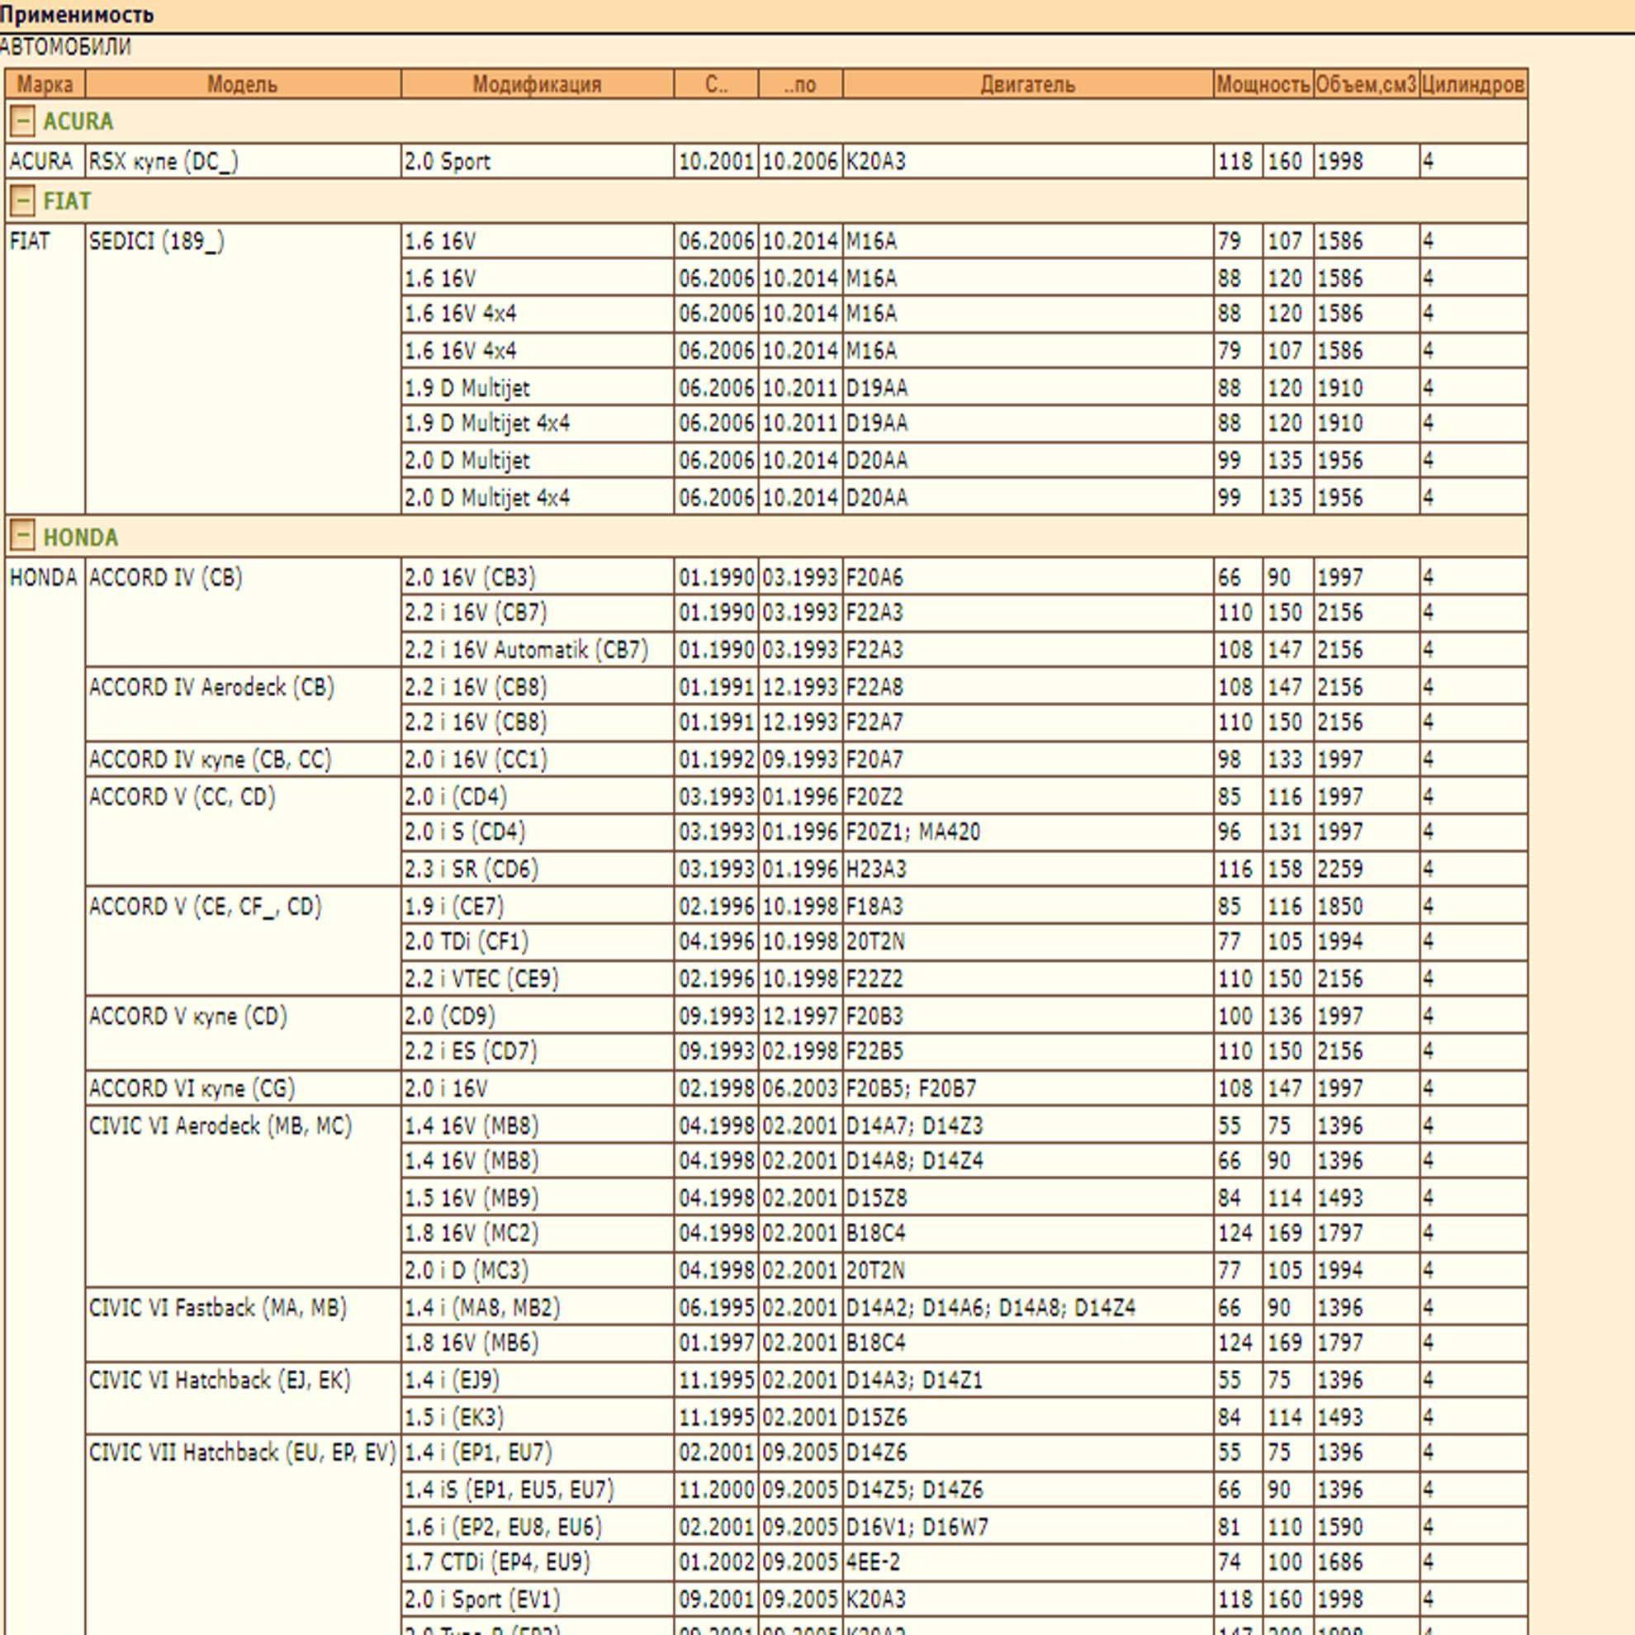Select the SEDICI (189_) model cell
This screenshot has width=1635, height=1635.
point(157,242)
